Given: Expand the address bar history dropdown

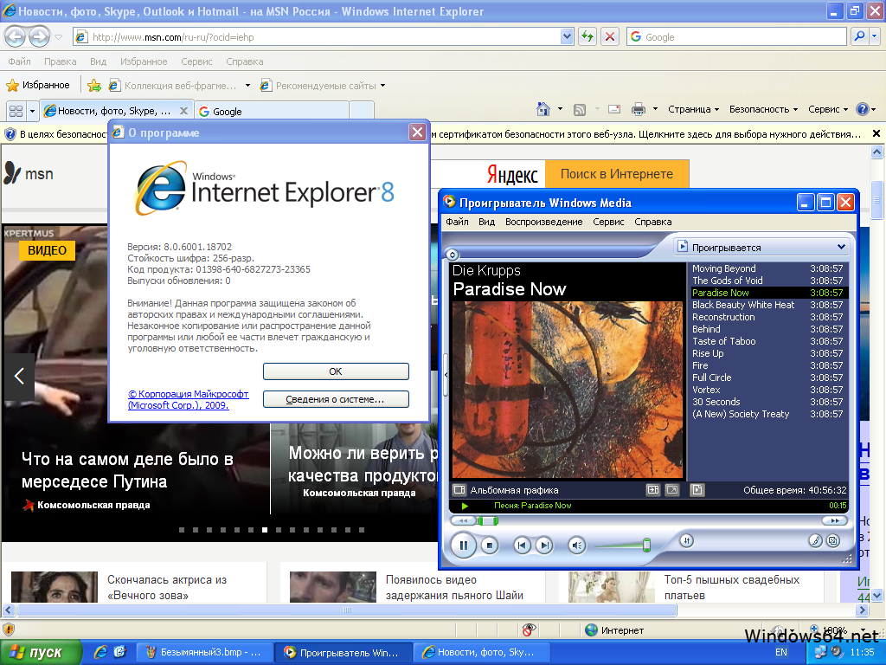Looking at the screenshot, I should (567, 36).
